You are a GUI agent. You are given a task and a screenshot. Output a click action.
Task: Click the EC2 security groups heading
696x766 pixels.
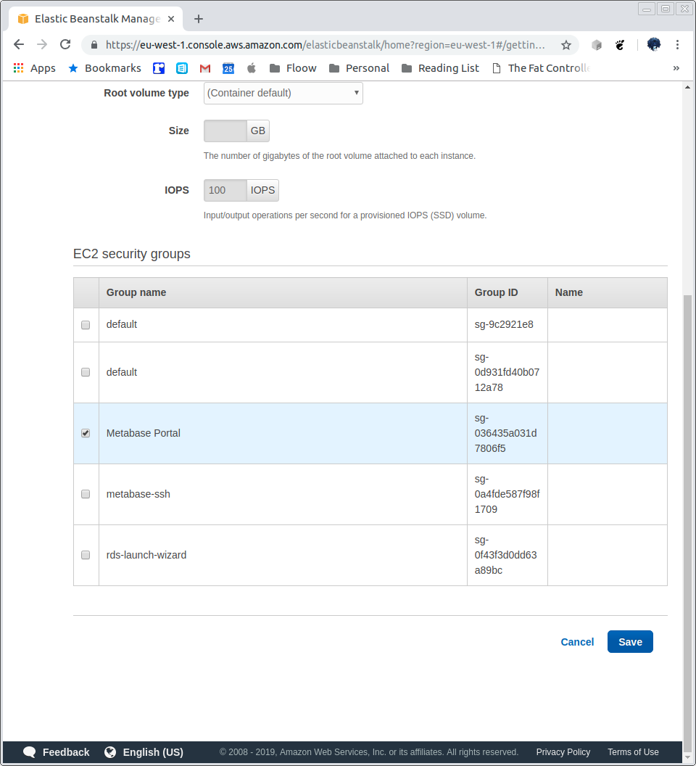[x=132, y=254]
